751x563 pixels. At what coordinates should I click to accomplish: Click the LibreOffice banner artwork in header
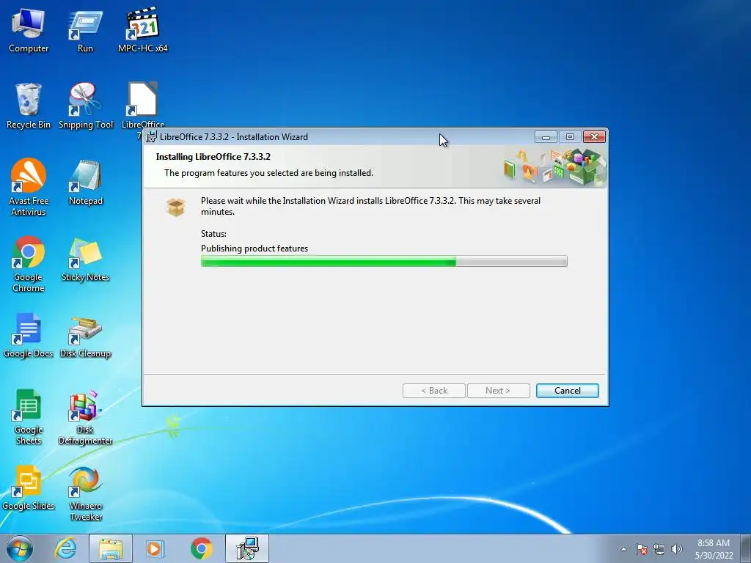tap(554, 166)
